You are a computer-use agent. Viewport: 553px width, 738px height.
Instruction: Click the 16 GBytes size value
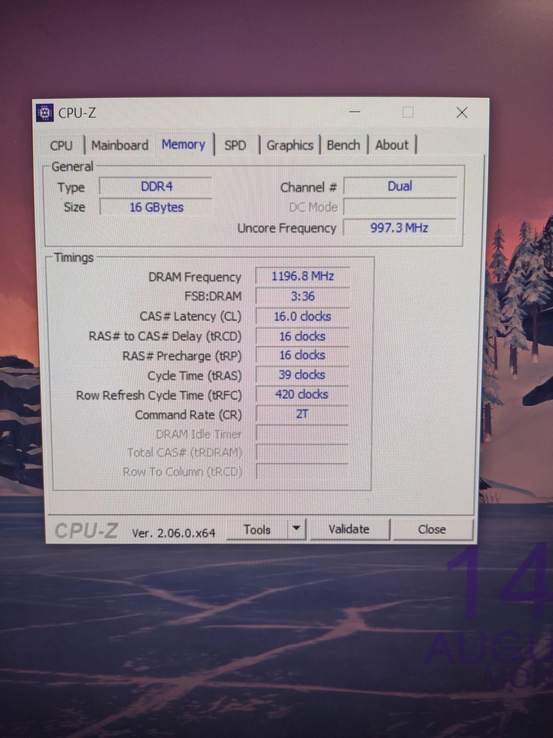(156, 207)
